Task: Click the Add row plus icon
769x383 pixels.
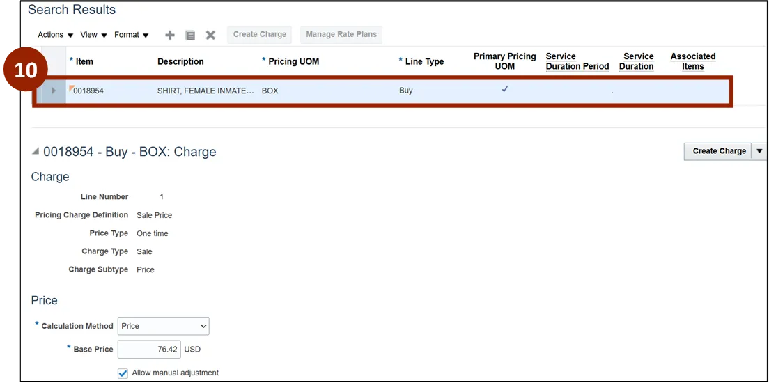Action: pos(170,35)
